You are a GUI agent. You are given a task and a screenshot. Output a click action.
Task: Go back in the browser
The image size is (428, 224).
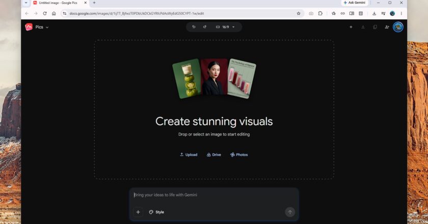point(26,13)
